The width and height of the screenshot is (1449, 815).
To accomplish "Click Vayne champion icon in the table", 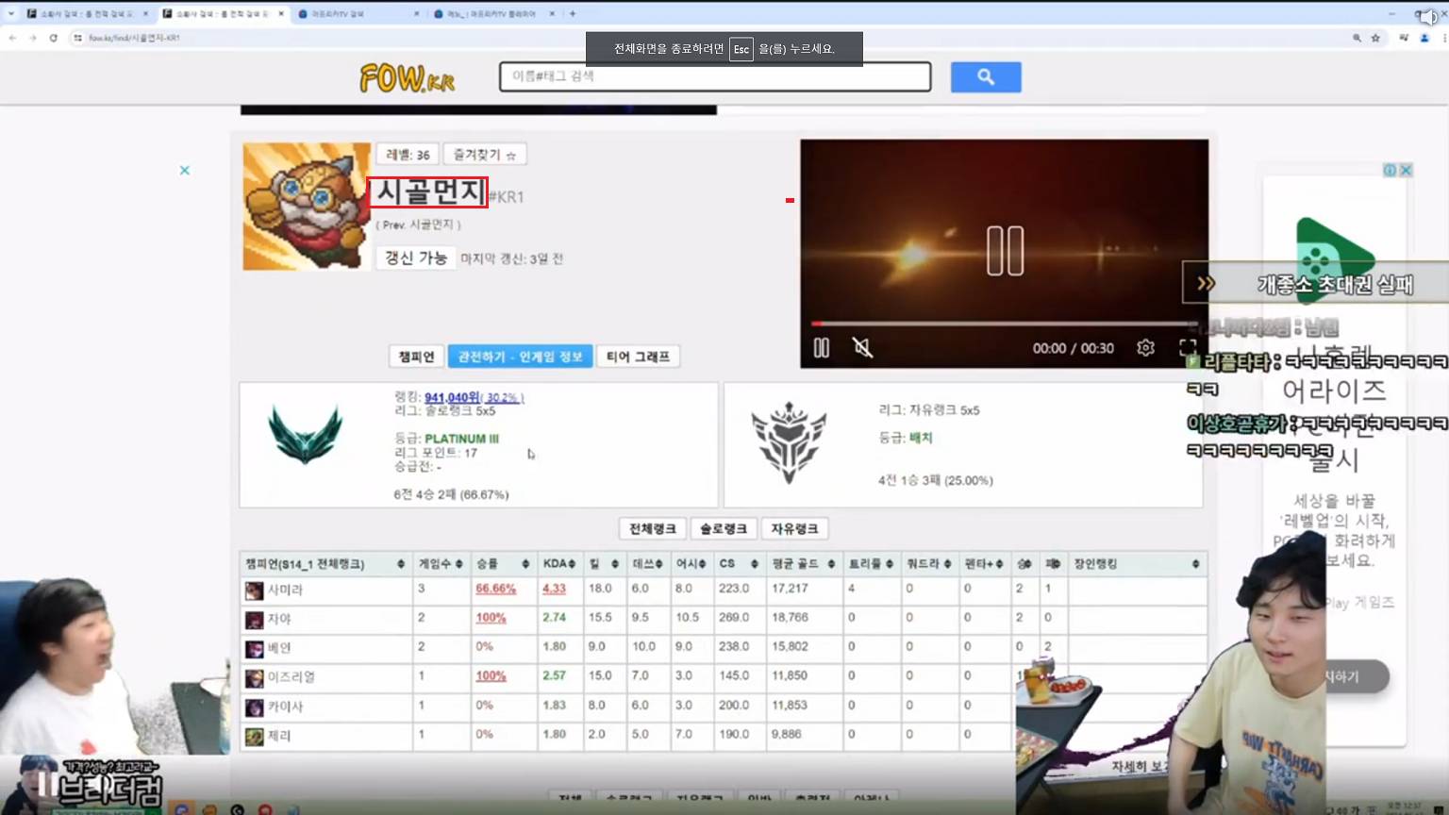I will 254,649.
